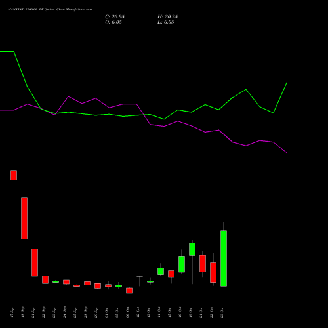Click the green candle for 19 Oct
Screen dimensions: 328x328
192,249
